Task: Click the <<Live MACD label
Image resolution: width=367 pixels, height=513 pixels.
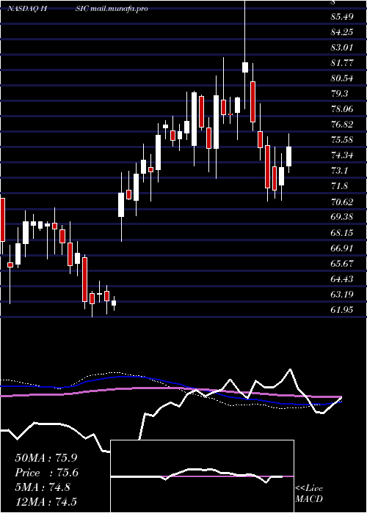Action: click(x=309, y=493)
